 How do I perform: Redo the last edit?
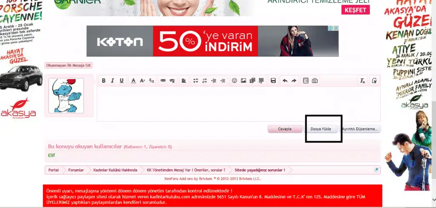(x=294, y=80)
